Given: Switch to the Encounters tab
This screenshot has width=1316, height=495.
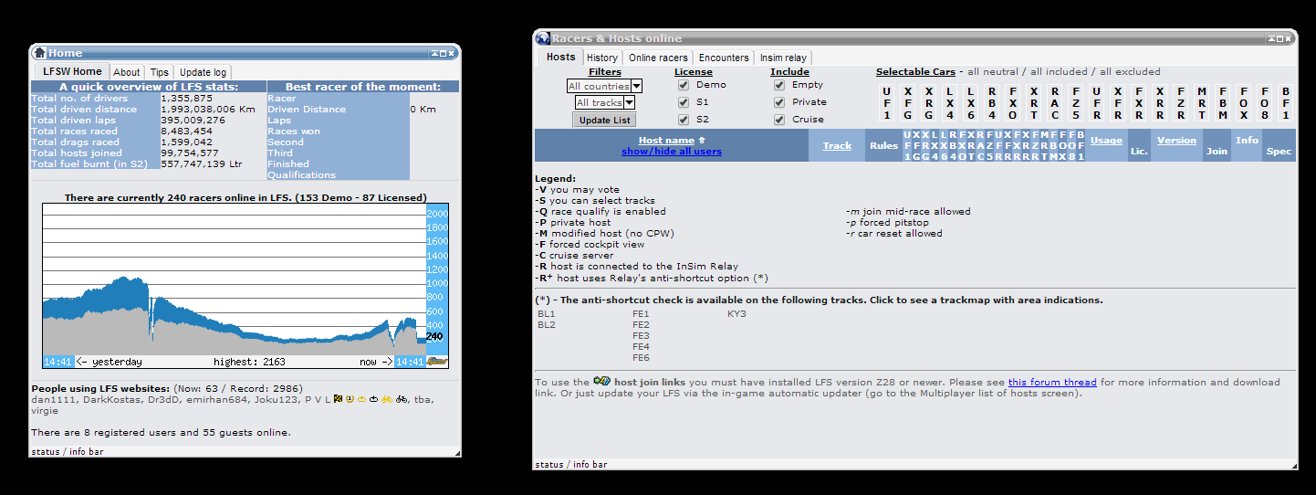Looking at the screenshot, I should pyautogui.click(x=724, y=58).
